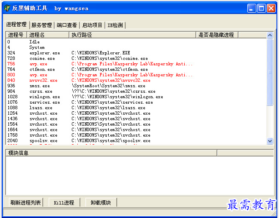Click path C:\WINDOWS\system32\ctfmon.exe
This screenshot has width=279, height=218.
pos(109,70)
